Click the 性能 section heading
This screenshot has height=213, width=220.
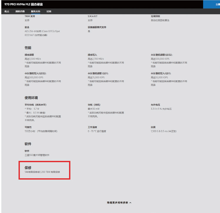(x=28, y=48)
